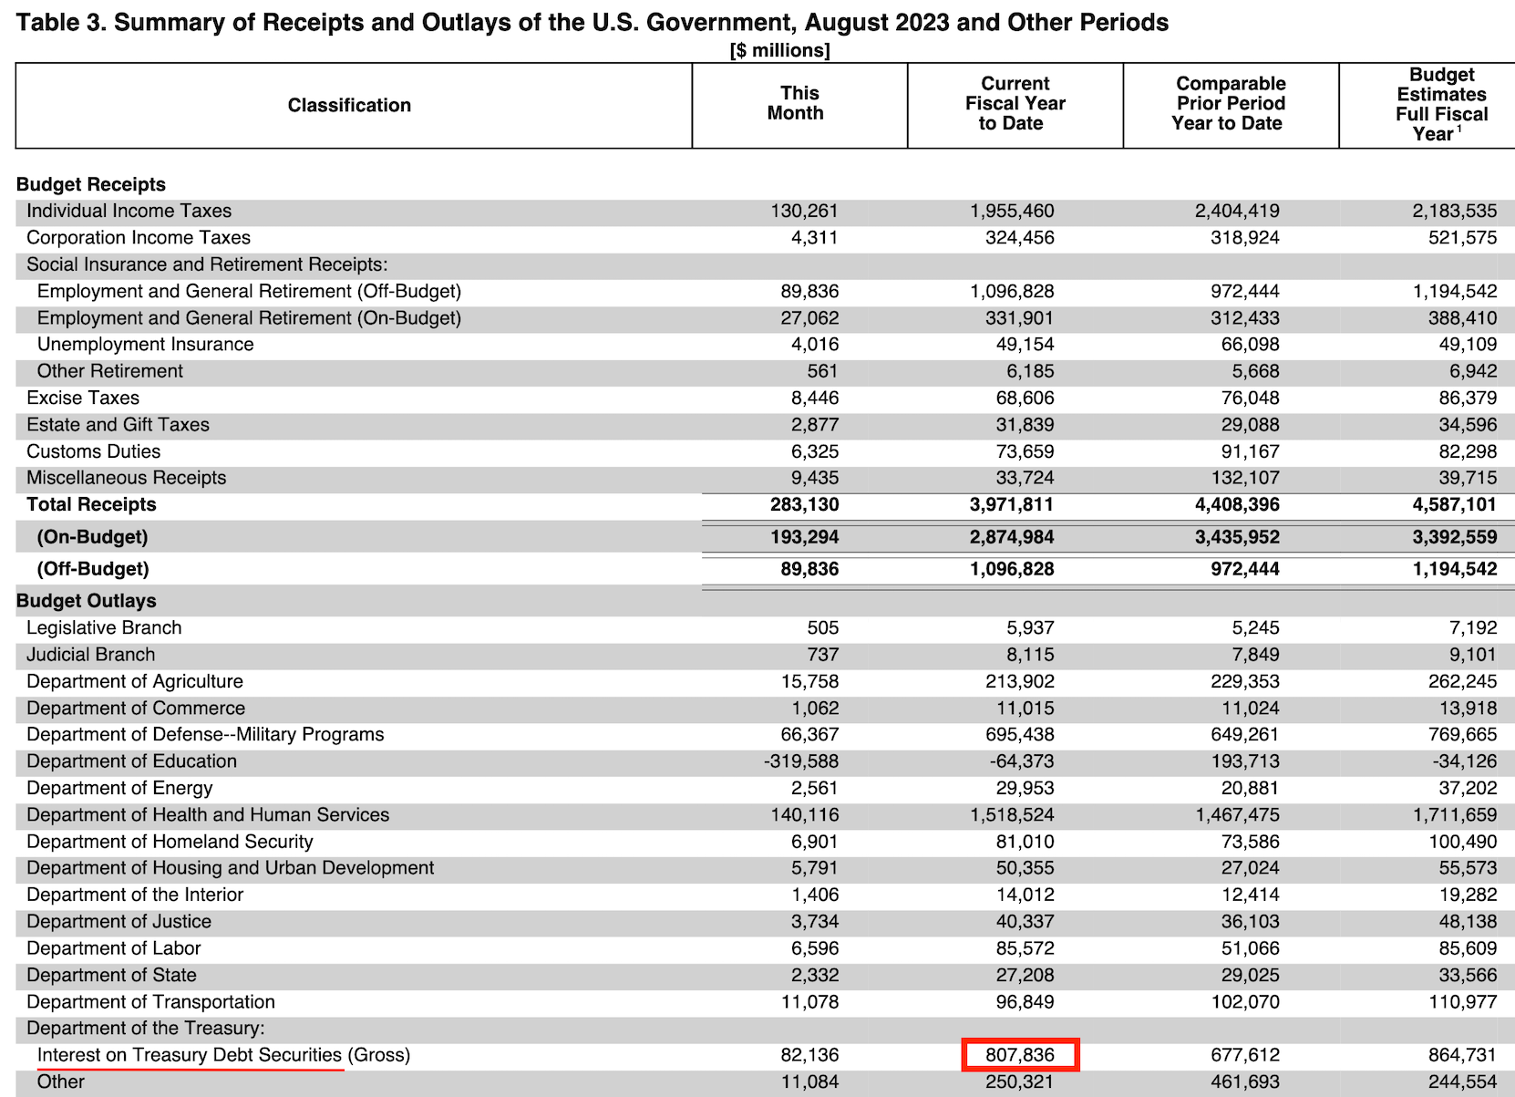This screenshot has height=1097, width=1515.
Task: Select 'Department of Housing and Urban Development' row
Action: point(231,867)
